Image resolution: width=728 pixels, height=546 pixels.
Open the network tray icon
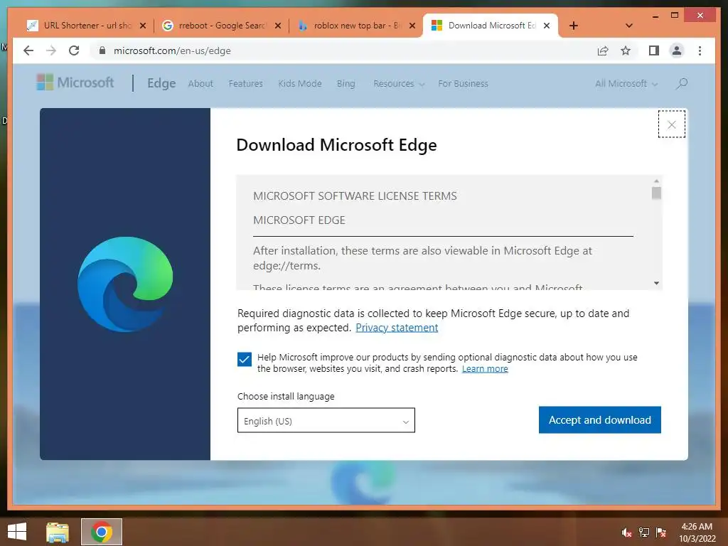644,532
